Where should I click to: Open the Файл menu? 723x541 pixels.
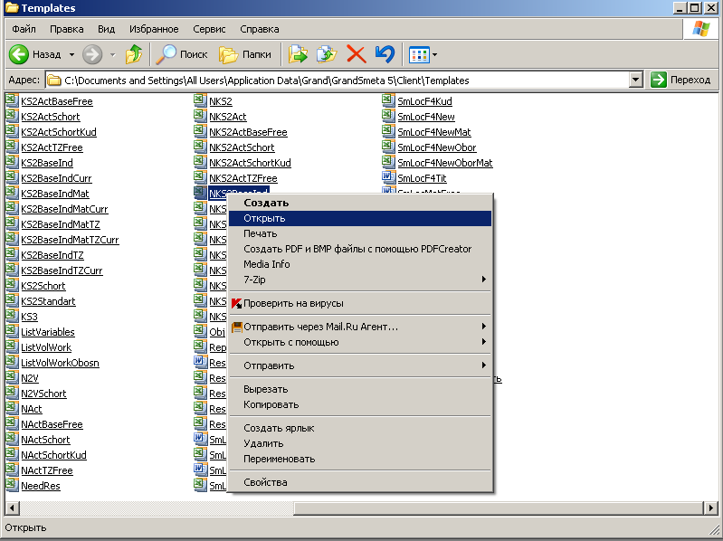point(24,29)
